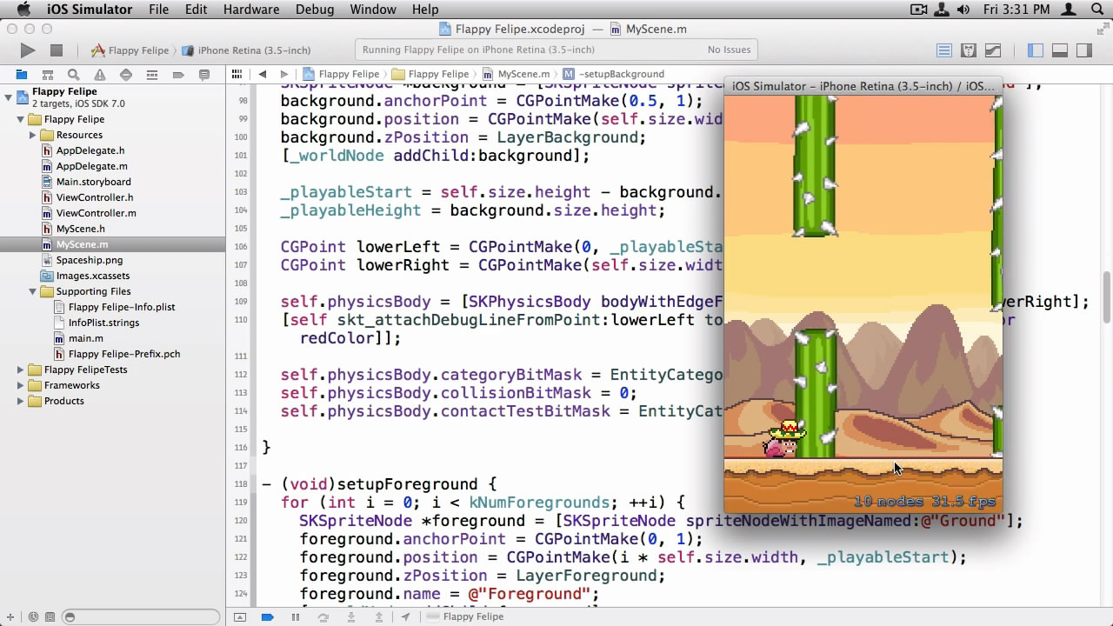Screen dimensions: 1113x626
Task: Collapse the Flappy Felipe project root
Action: coord(9,97)
